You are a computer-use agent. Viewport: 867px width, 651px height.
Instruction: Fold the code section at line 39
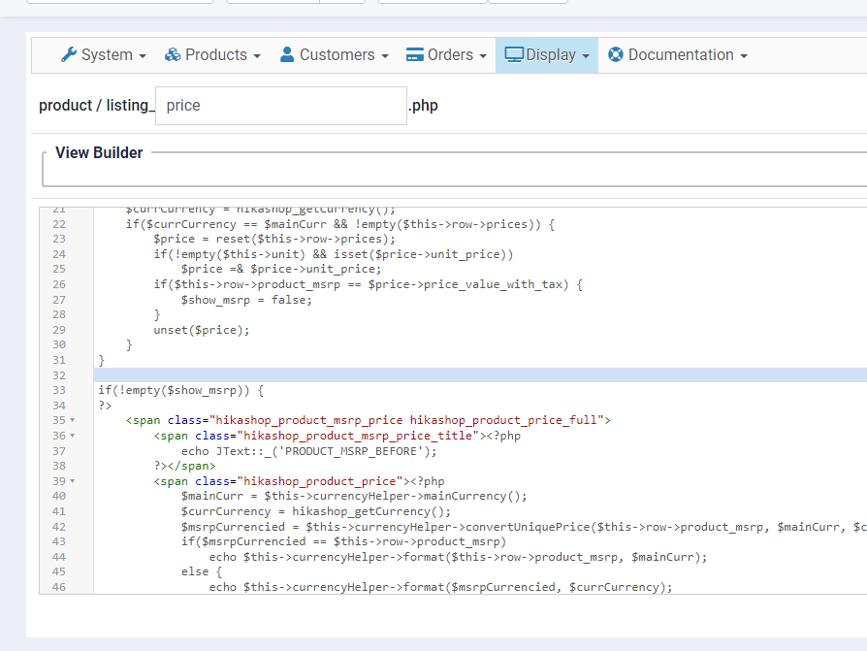[73, 481]
